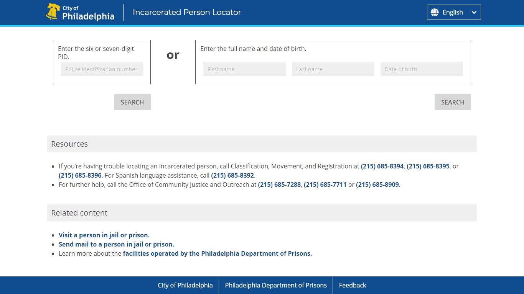
Task: Click 'Enter the full name and date of birth.' label
Action: coord(253,49)
